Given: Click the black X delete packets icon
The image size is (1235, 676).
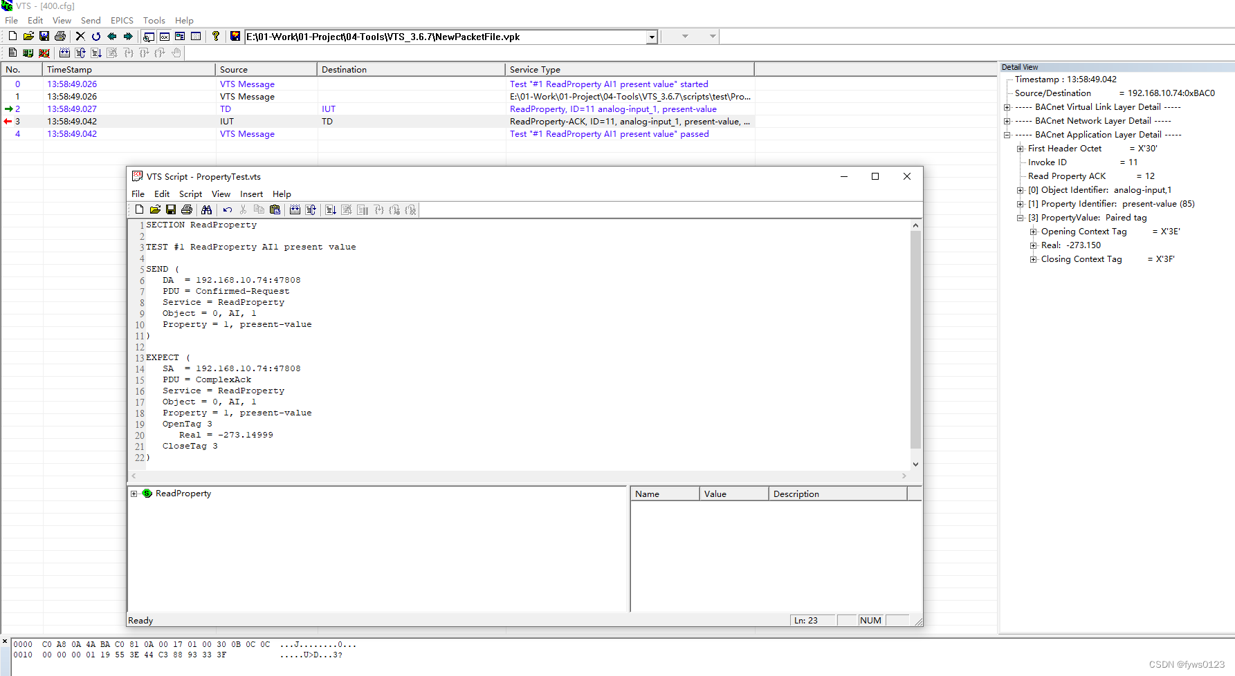Looking at the screenshot, I should [x=80, y=36].
